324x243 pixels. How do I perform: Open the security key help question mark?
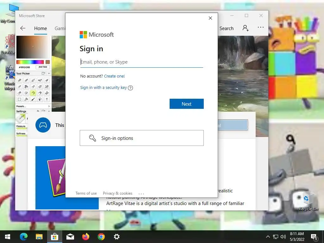coord(130,88)
